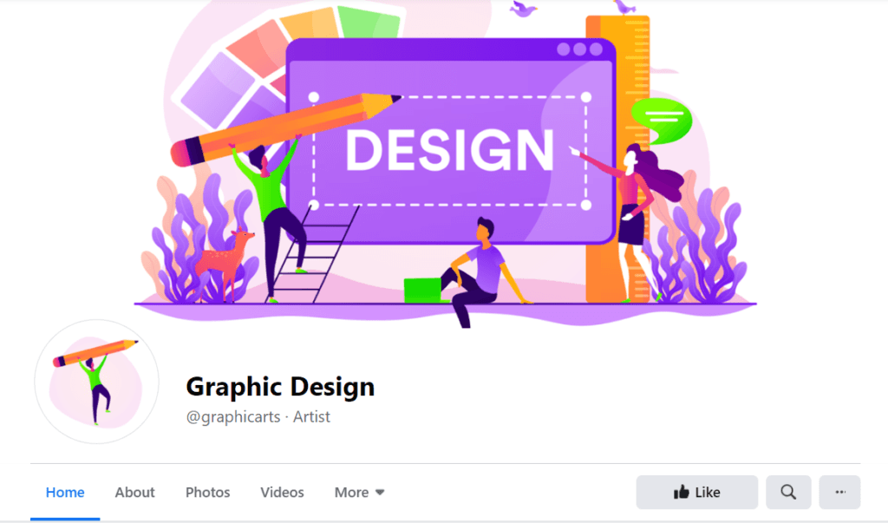Expand the More dropdown arrow

coord(380,493)
